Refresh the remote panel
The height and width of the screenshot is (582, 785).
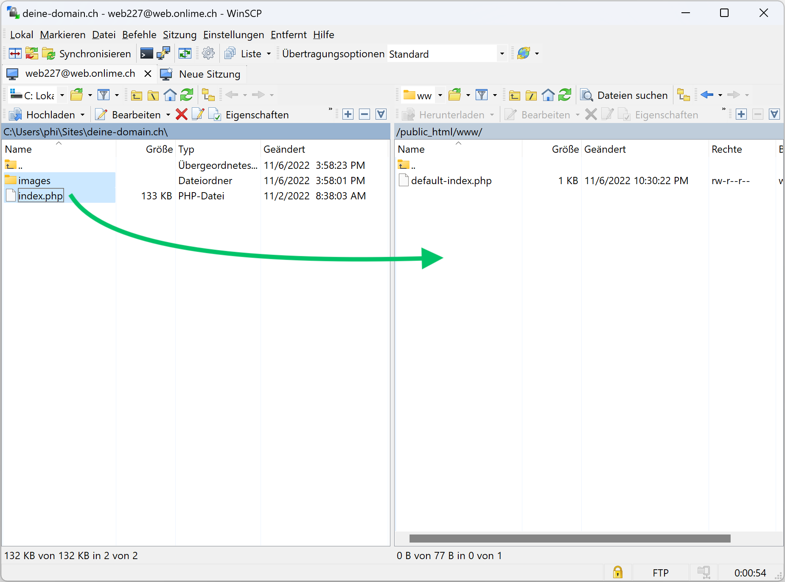(565, 95)
